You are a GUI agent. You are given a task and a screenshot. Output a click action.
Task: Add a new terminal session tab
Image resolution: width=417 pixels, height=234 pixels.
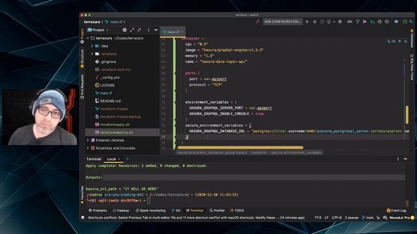(128, 159)
